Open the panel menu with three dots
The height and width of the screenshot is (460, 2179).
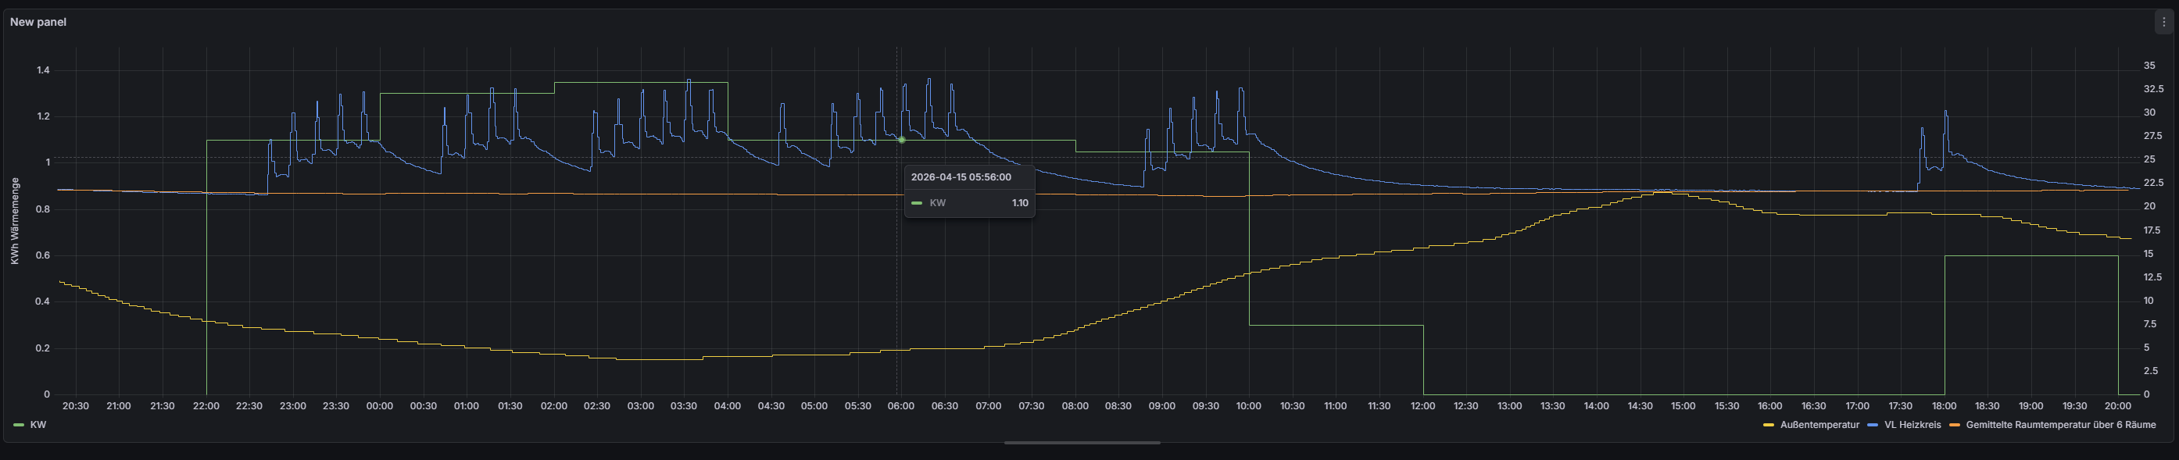tap(2164, 23)
